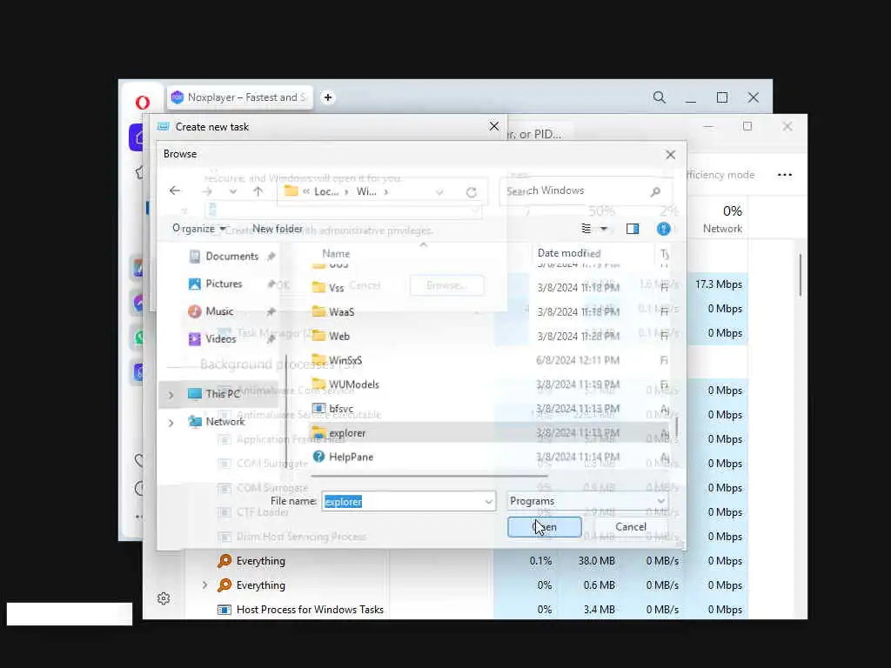Click the explorer file icon
Image resolution: width=891 pixels, height=668 pixels.
[318, 433]
